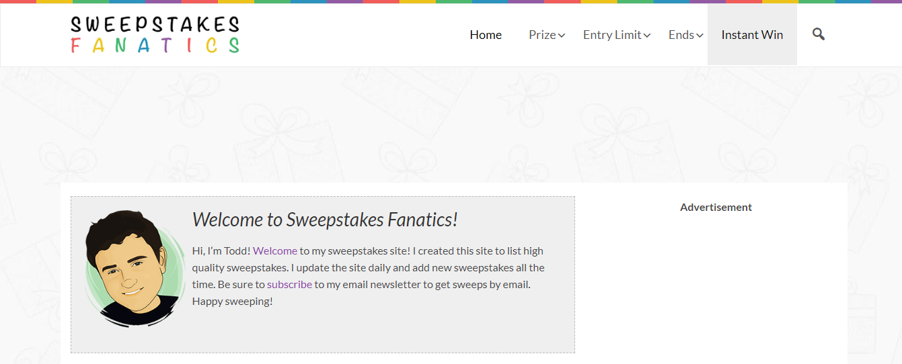Open the search magnifier icon
This screenshot has width=902, height=364.
(x=818, y=34)
